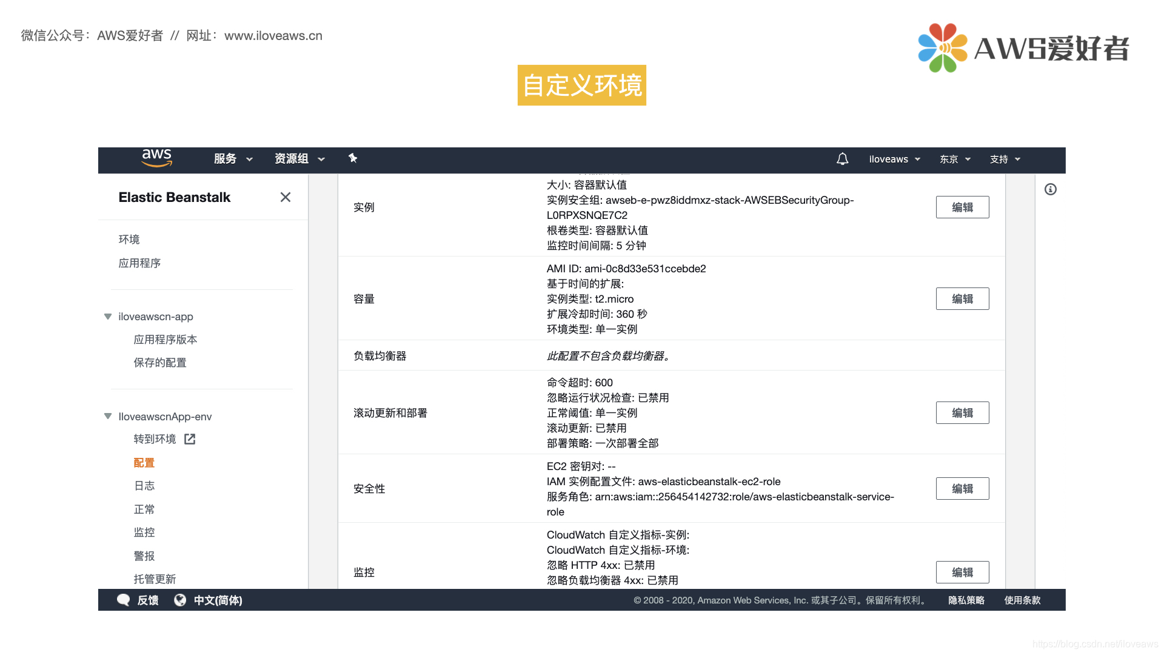The height and width of the screenshot is (655, 1164).
Task: Open the 服务 services dropdown
Action: [x=233, y=159]
